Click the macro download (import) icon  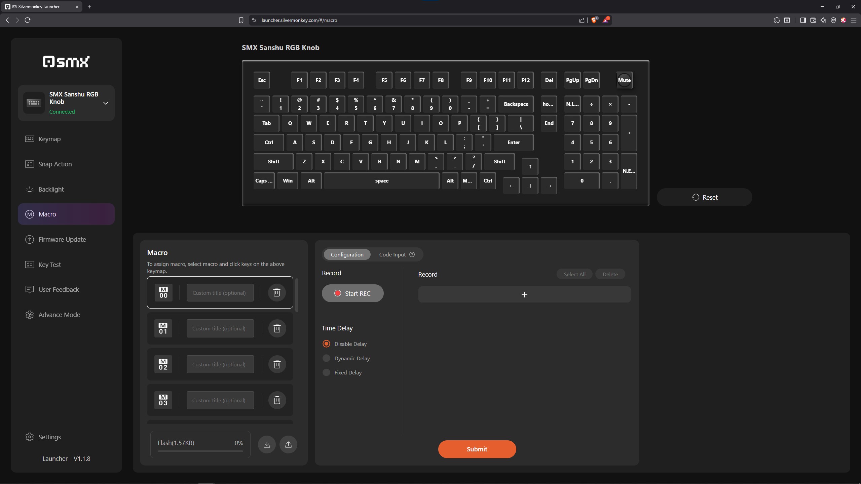tap(267, 444)
